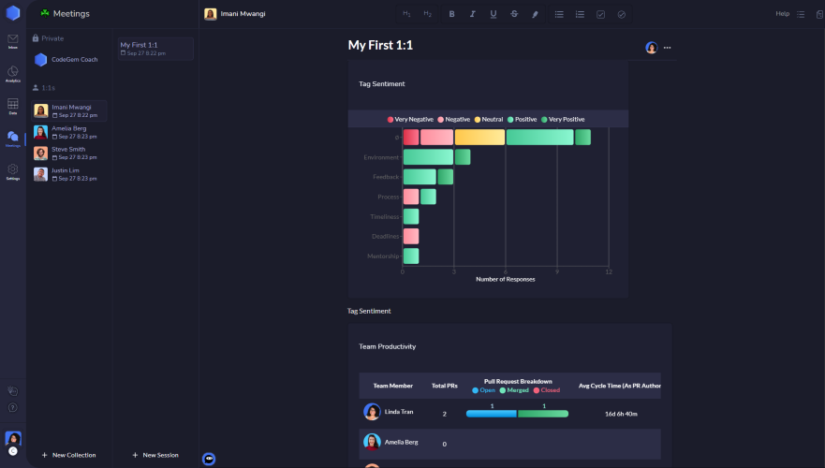Open the Inbox section in the sidebar
The width and height of the screenshot is (825, 468).
[12, 41]
